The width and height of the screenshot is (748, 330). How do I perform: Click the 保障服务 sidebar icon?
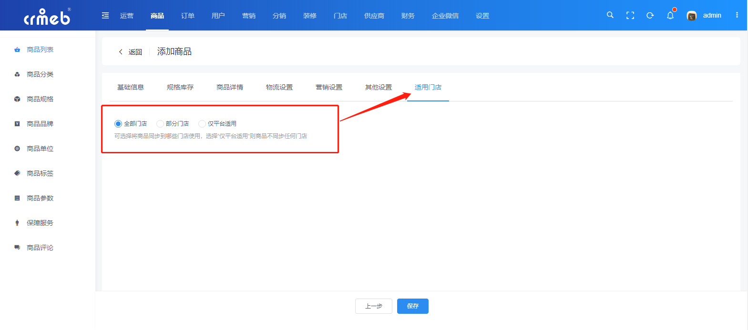pos(17,223)
